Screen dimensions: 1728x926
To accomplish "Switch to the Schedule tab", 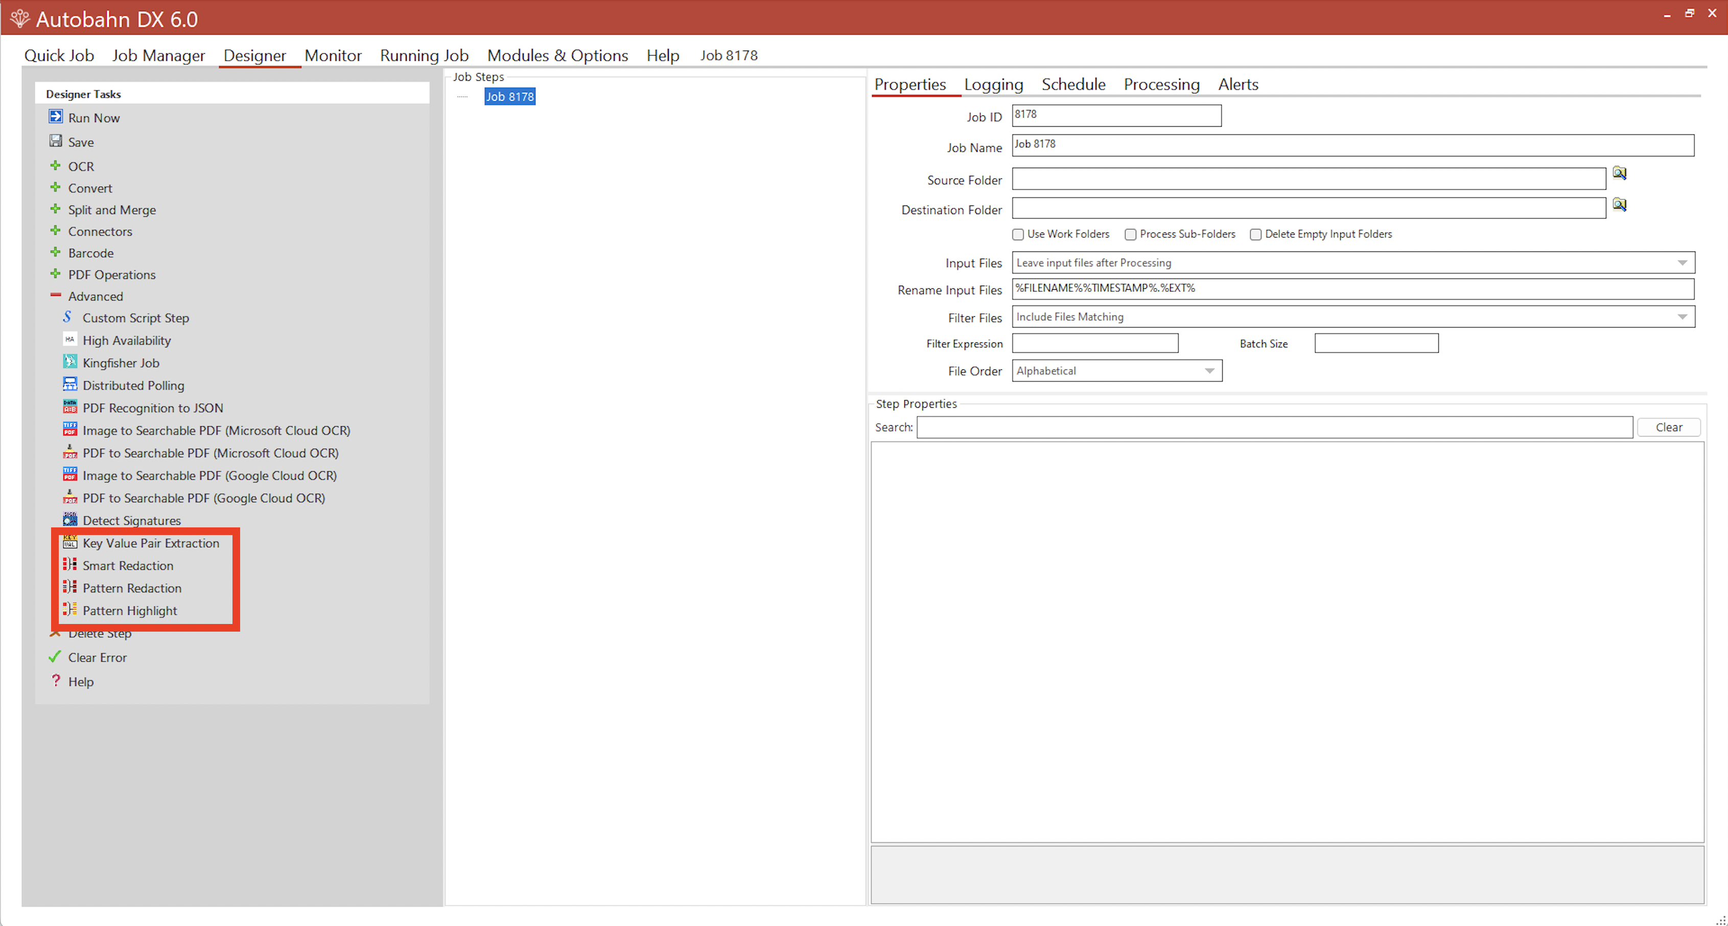I will click(1073, 84).
